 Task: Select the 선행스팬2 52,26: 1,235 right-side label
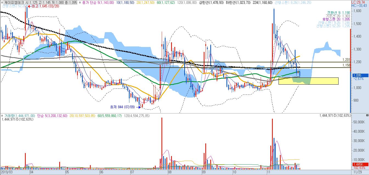click(x=333, y=26)
